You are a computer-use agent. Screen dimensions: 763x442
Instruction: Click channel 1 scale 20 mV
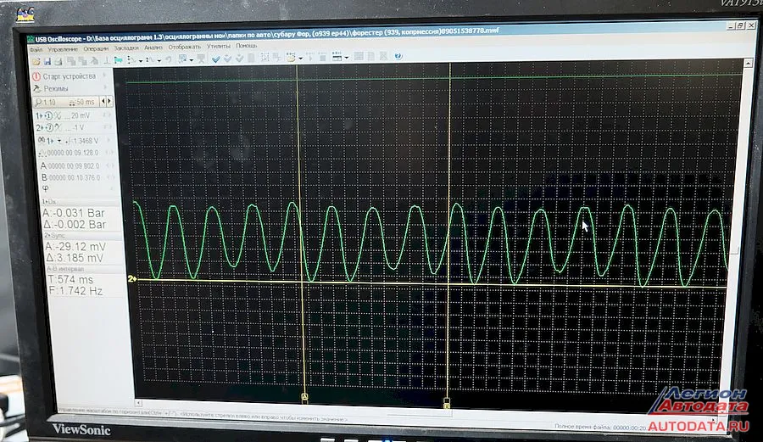pyautogui.click(x=81, y=116)
